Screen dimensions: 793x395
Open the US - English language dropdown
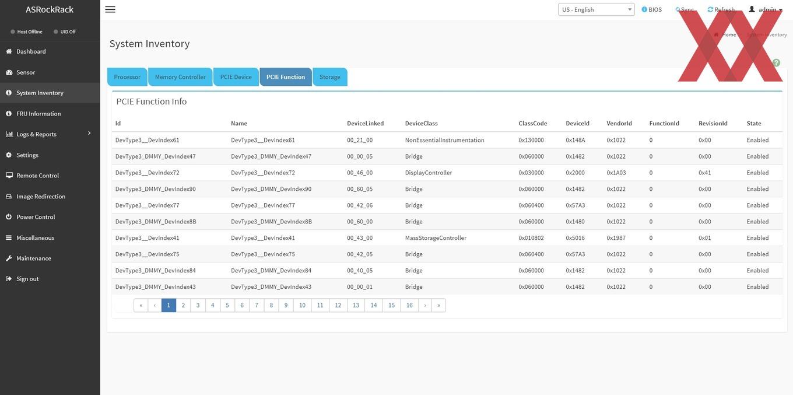coord(596,9)
